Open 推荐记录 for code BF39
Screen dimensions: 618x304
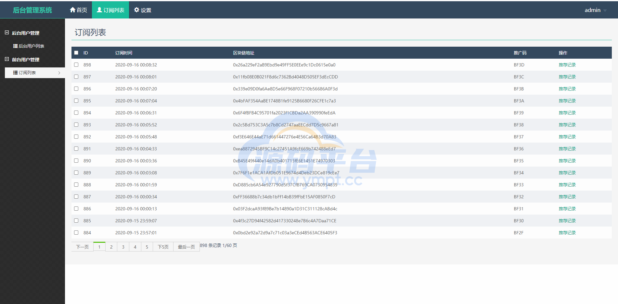click(x=567, y=113)
